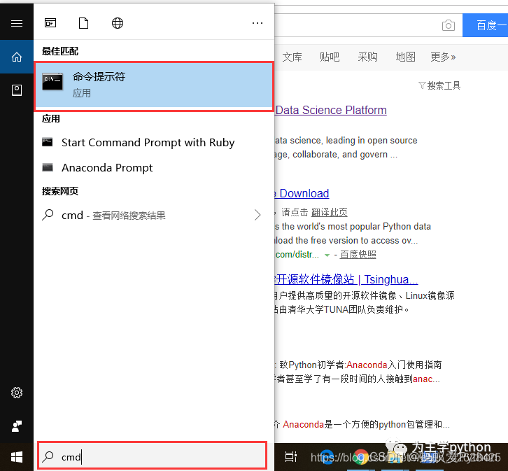Open the notebook icon in sidebar
The width and height of the screenshot is (508, 471).
coord(17,90)
